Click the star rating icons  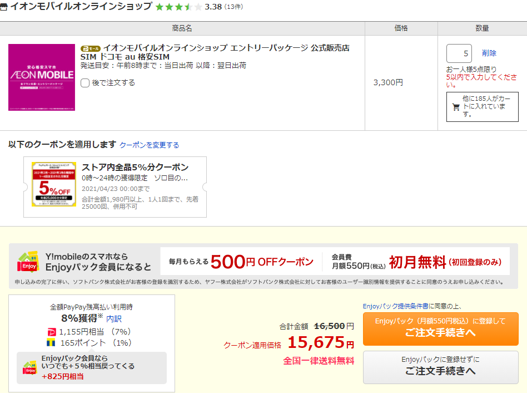pyautogui.click(x=179, y=7)
